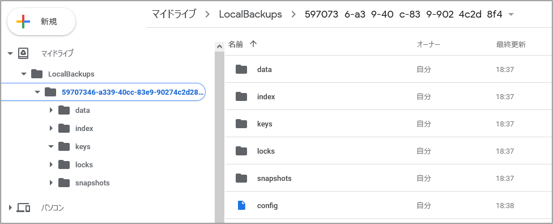553x224 pixels.
Task: Sort by 名前 column header
Action: click(236, 44)
